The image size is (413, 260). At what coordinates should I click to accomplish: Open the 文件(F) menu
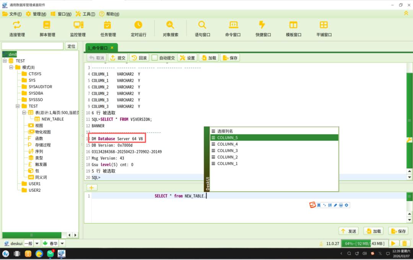click(x=12, y=14)
